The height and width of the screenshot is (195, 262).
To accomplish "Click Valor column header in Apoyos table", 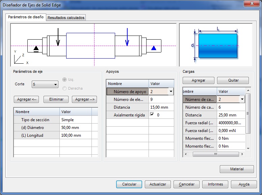I will pyautogui.click(x=161, y=84).
